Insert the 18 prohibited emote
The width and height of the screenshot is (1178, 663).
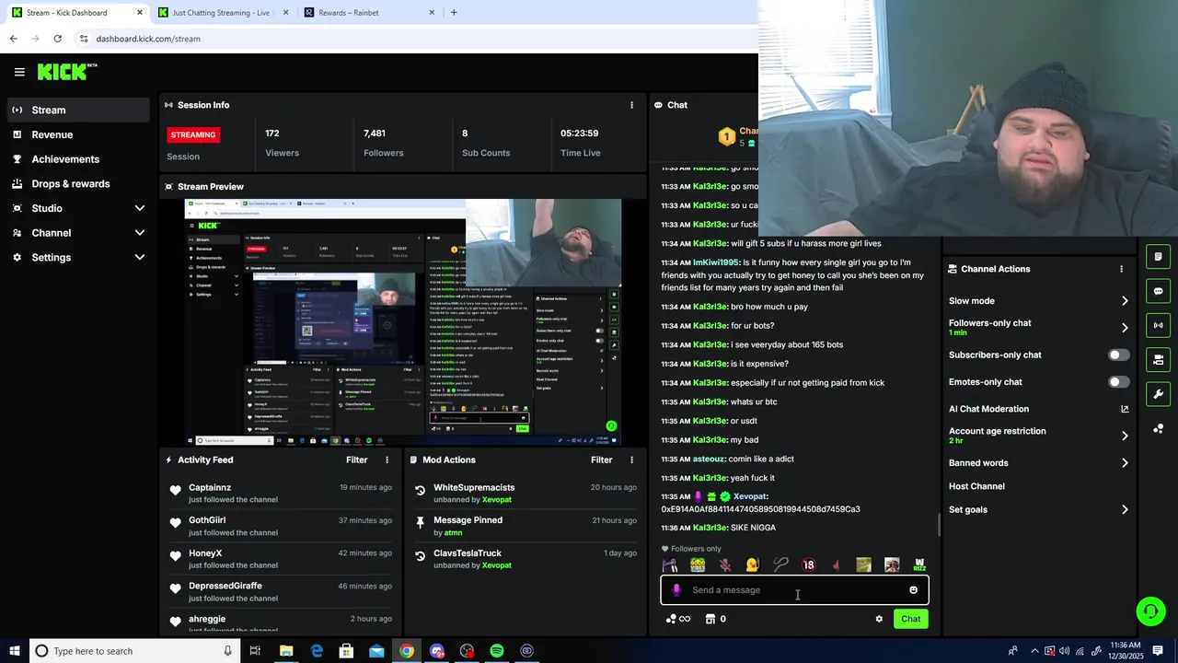click(808, 565)
